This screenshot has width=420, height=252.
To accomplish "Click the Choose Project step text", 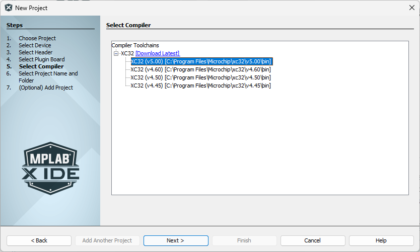I will [x=37, y=38].
